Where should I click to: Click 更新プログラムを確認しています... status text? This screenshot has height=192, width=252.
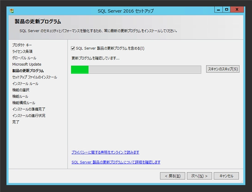coord(96,58)
